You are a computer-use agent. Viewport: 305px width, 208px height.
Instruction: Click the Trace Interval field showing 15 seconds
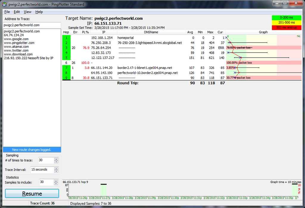(x=42, y=170)
